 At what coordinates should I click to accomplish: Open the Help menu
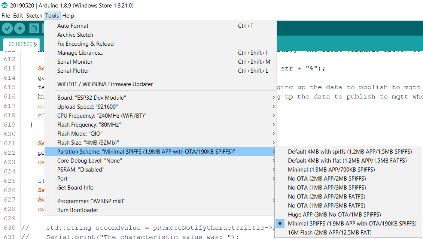(68, 15)
